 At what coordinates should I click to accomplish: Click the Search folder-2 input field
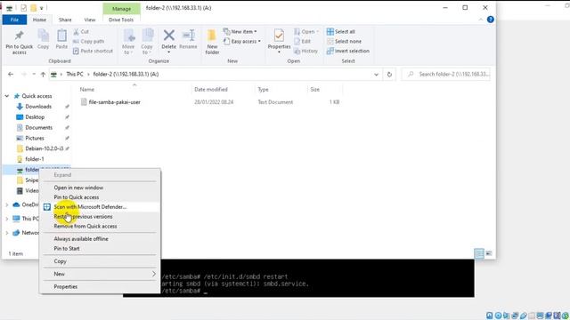pyautogui.click(x=445, y=74)
